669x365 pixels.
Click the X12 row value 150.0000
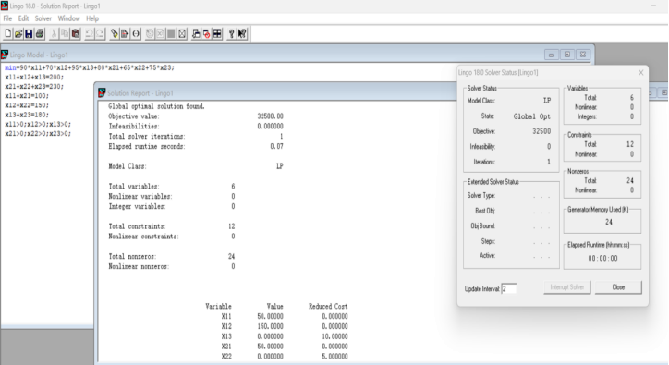pyautogui.click(x=270, y=326)
